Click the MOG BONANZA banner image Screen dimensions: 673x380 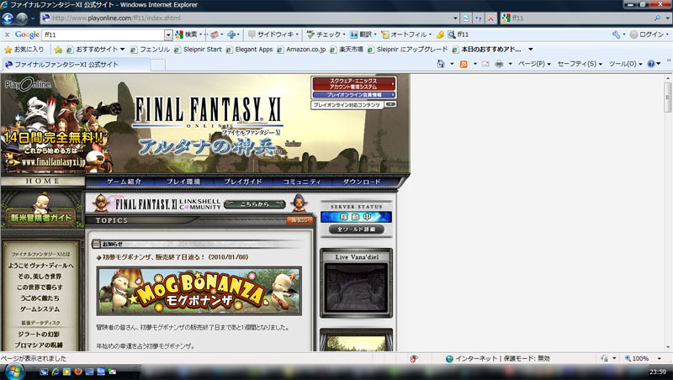click(199, 291)
